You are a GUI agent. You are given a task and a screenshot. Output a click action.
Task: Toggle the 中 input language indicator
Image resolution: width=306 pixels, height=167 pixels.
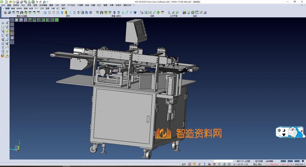point(280,131)
